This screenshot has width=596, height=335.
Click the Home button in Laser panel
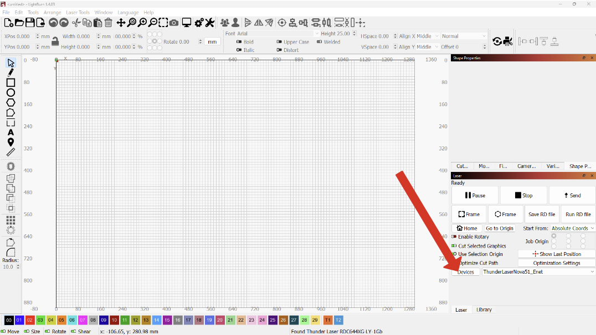(x=467, y=228)
